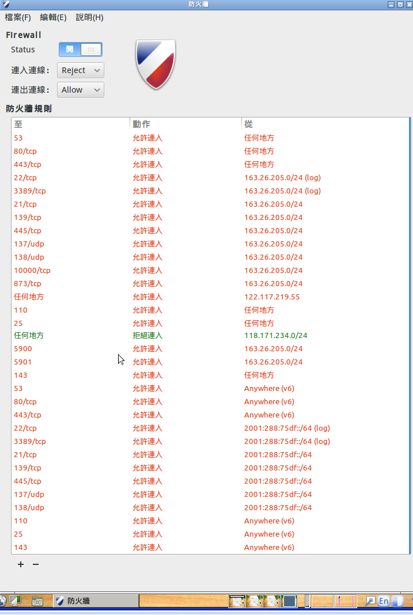Open the 檔案(F) menu

(x=18, y=17)
